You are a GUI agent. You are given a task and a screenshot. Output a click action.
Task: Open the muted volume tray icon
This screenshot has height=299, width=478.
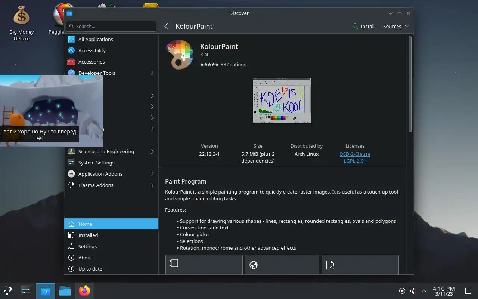[413, 291]
